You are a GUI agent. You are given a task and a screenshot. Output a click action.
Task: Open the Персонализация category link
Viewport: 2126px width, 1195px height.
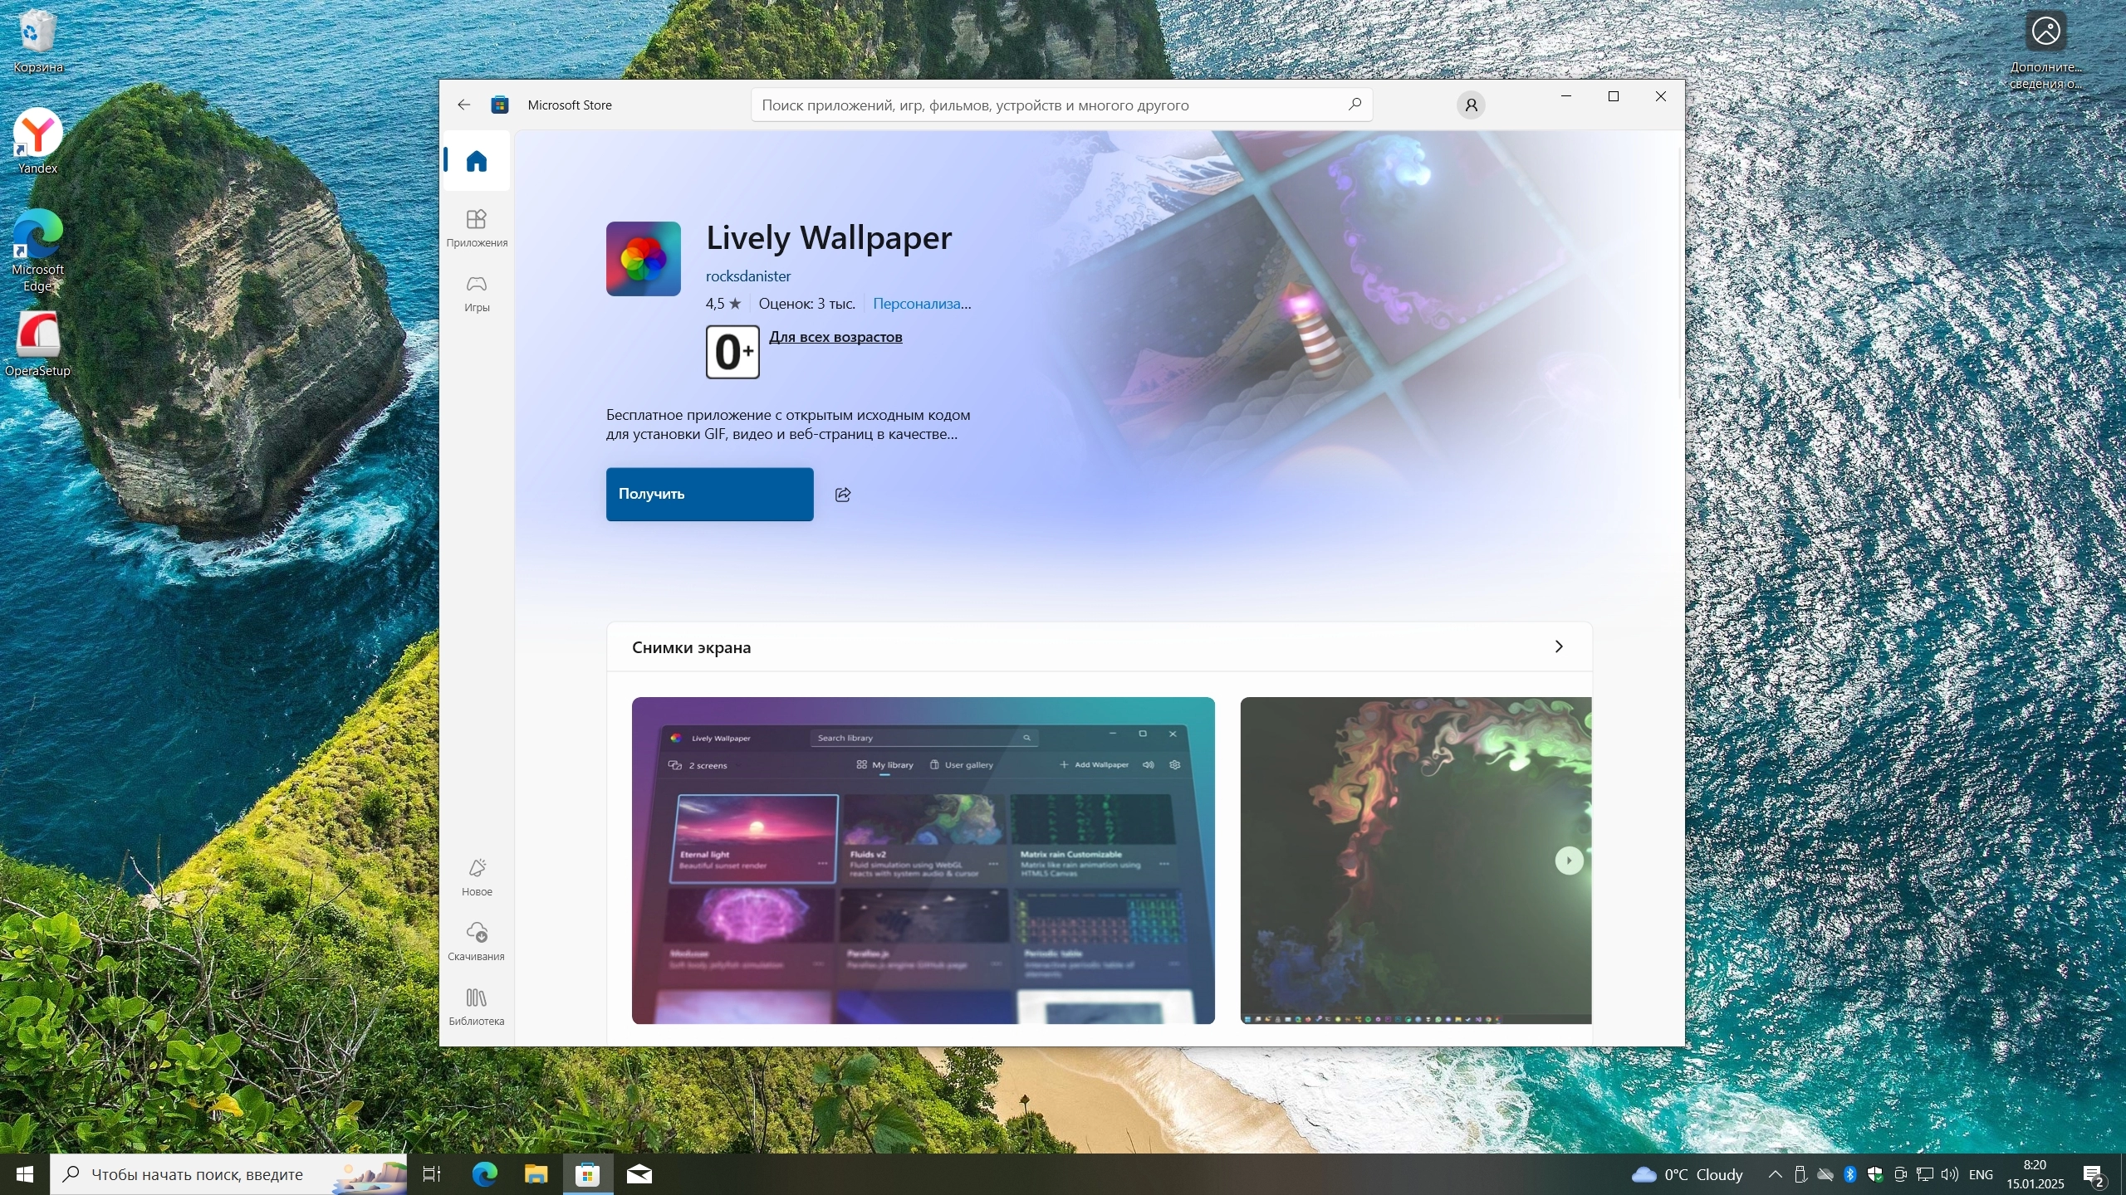pos(921,304)
